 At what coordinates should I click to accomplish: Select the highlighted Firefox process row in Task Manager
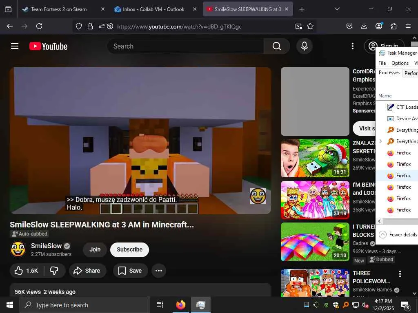[x=397, y=176]
